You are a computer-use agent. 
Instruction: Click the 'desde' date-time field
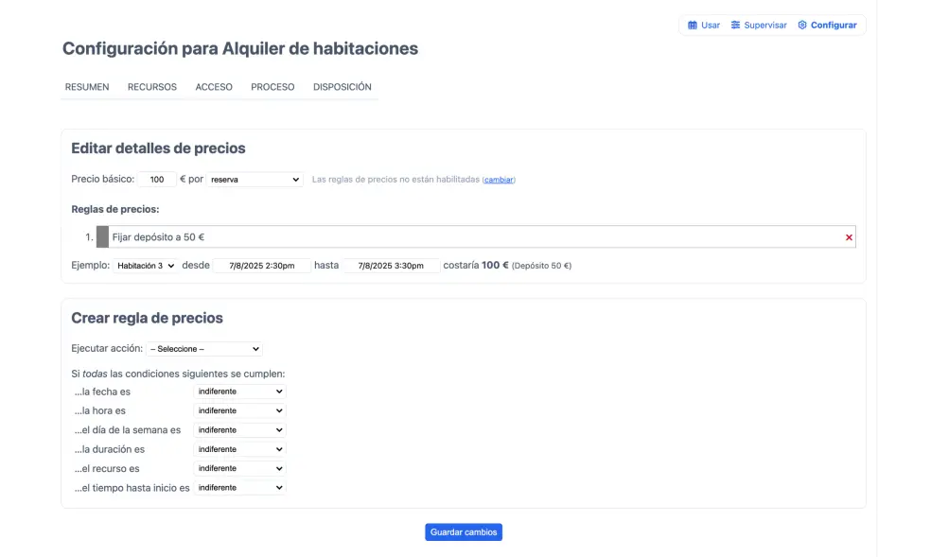(x=262, y=266)
